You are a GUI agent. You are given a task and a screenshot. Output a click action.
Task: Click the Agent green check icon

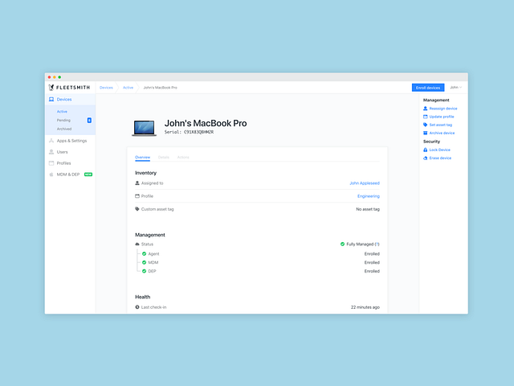pos(145,254)
